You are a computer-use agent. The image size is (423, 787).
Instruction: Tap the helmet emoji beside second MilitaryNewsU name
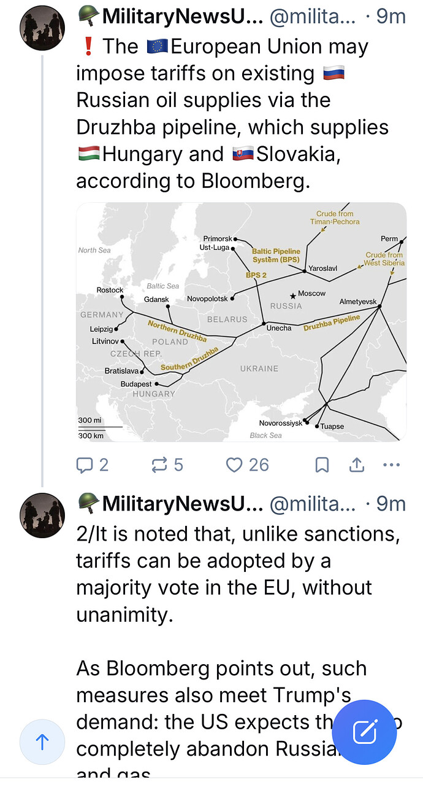pos(89,503)
